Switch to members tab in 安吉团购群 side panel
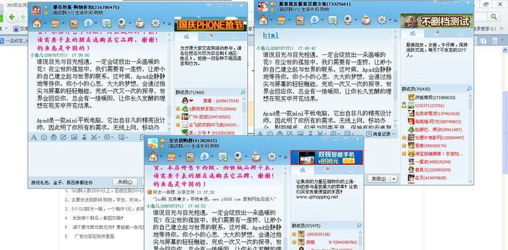 click(302, 169)
